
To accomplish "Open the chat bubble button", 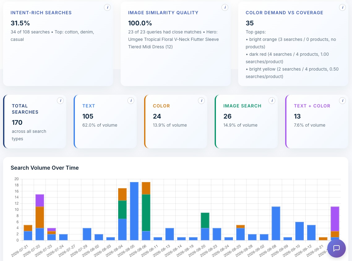I will point(336,248).
